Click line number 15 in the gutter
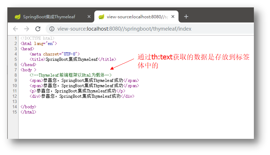 click(x=15, y=112)
